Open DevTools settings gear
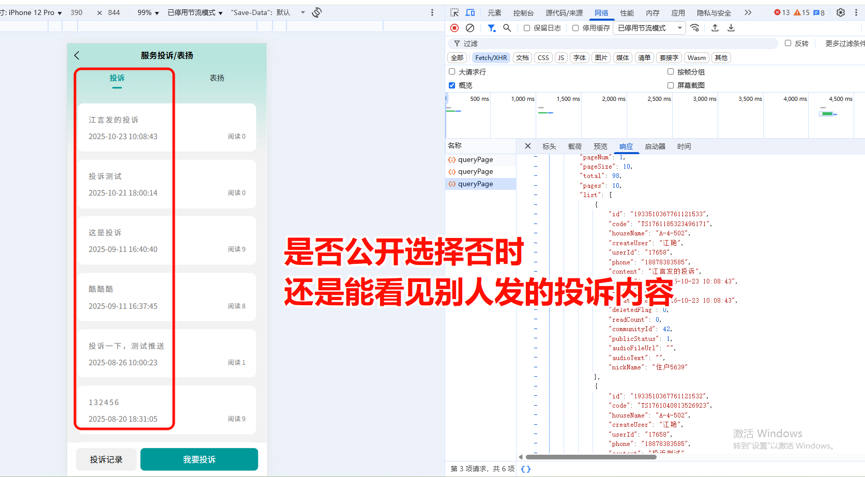The height and width of the screenshot is (477, 865). pyautogui.click(x=841, y=12)
